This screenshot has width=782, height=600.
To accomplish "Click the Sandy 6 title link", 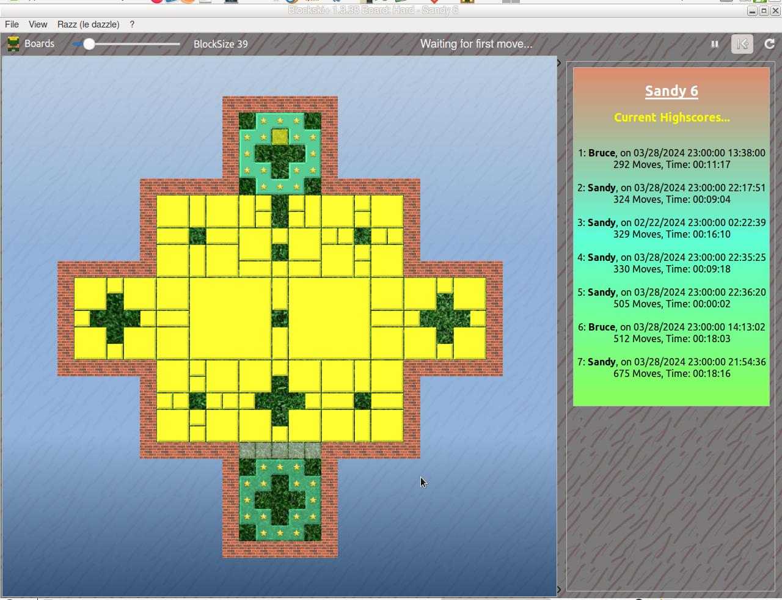I will tap(671, 91).
